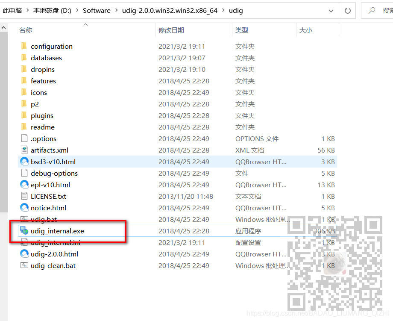Select the features folder name
The width and height of the screenshot is (393, 321).
(44, 81)
